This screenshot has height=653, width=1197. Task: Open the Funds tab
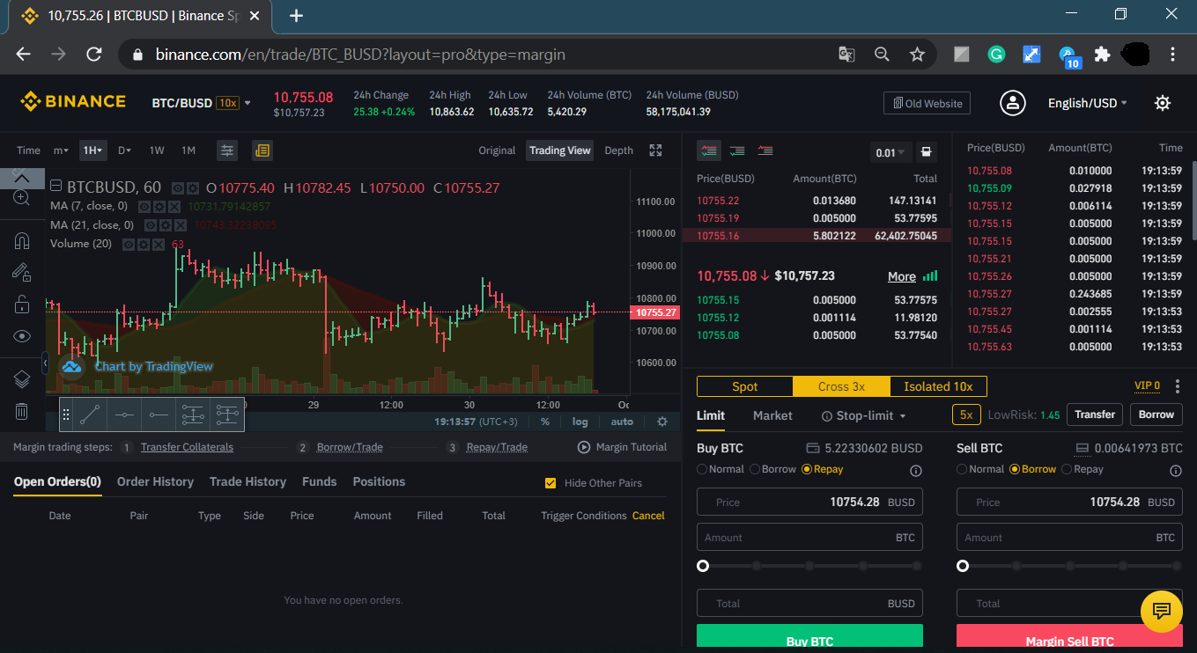(x=319, y=482)
